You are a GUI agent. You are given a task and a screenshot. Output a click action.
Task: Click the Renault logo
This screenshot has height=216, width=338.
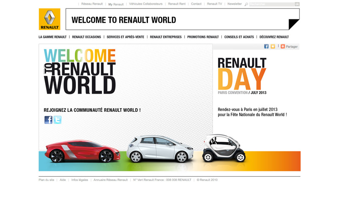49,19
